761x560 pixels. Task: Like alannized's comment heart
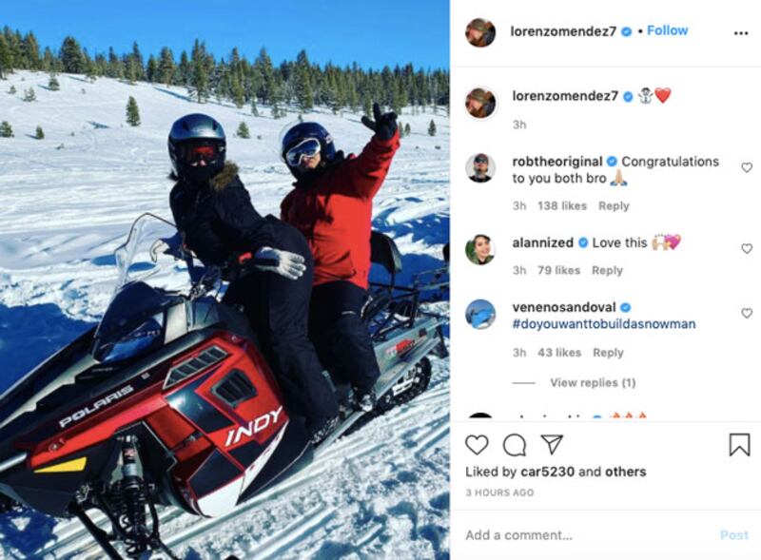pos(747,248)
